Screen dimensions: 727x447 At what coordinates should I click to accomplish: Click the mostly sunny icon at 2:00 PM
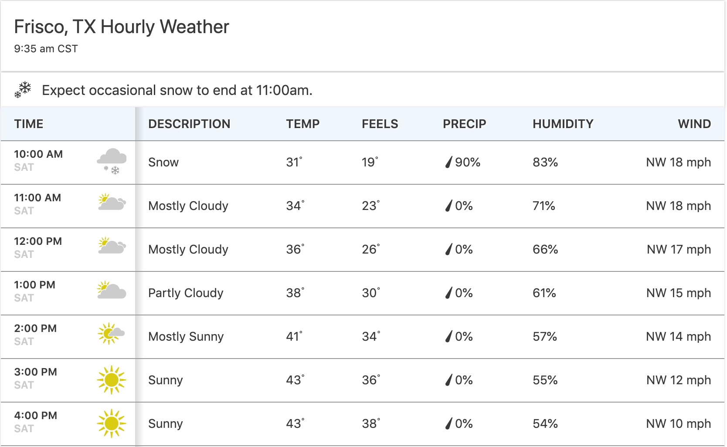click(111, 334)
